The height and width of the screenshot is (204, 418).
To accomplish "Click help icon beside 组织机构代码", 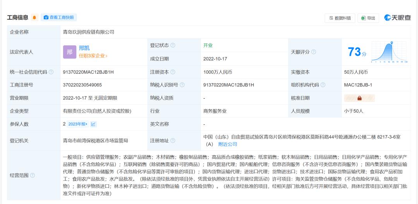I will tap(323, 85).
